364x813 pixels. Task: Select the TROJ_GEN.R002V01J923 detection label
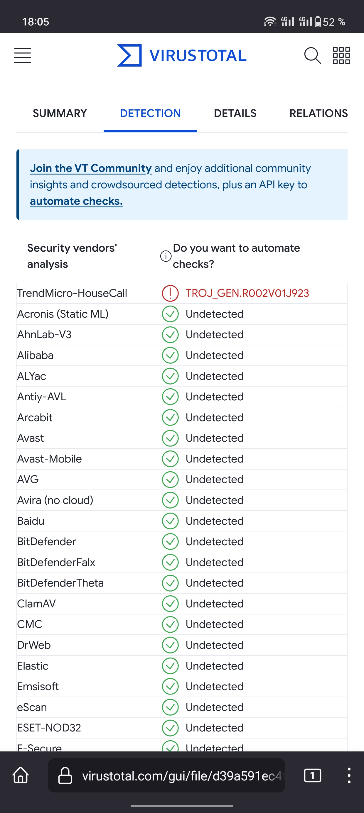pos(248,293)
